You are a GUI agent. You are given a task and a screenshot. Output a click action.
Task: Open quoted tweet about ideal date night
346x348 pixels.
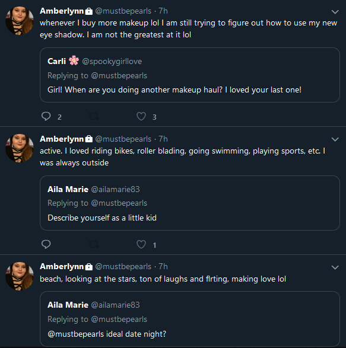click(x=190, y=319)
